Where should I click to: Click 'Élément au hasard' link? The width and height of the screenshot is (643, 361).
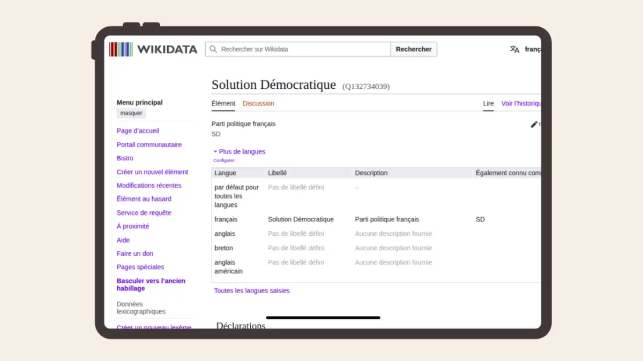coord(144,199)
